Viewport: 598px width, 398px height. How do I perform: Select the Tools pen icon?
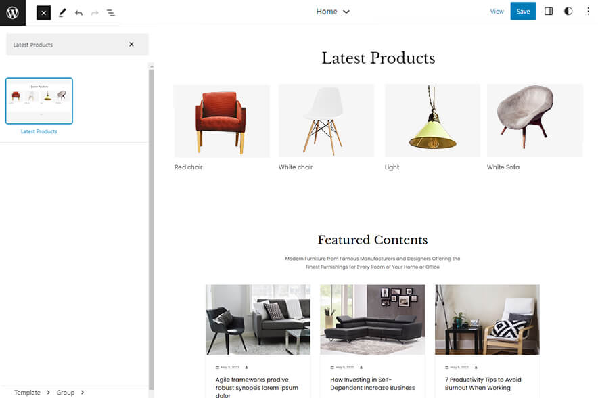point(62,12)
